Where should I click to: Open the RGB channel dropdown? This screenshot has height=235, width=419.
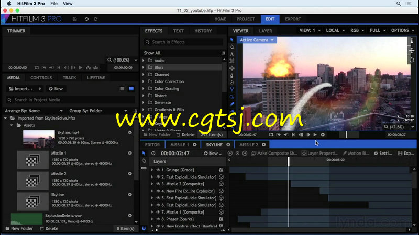tap(357, 30)
